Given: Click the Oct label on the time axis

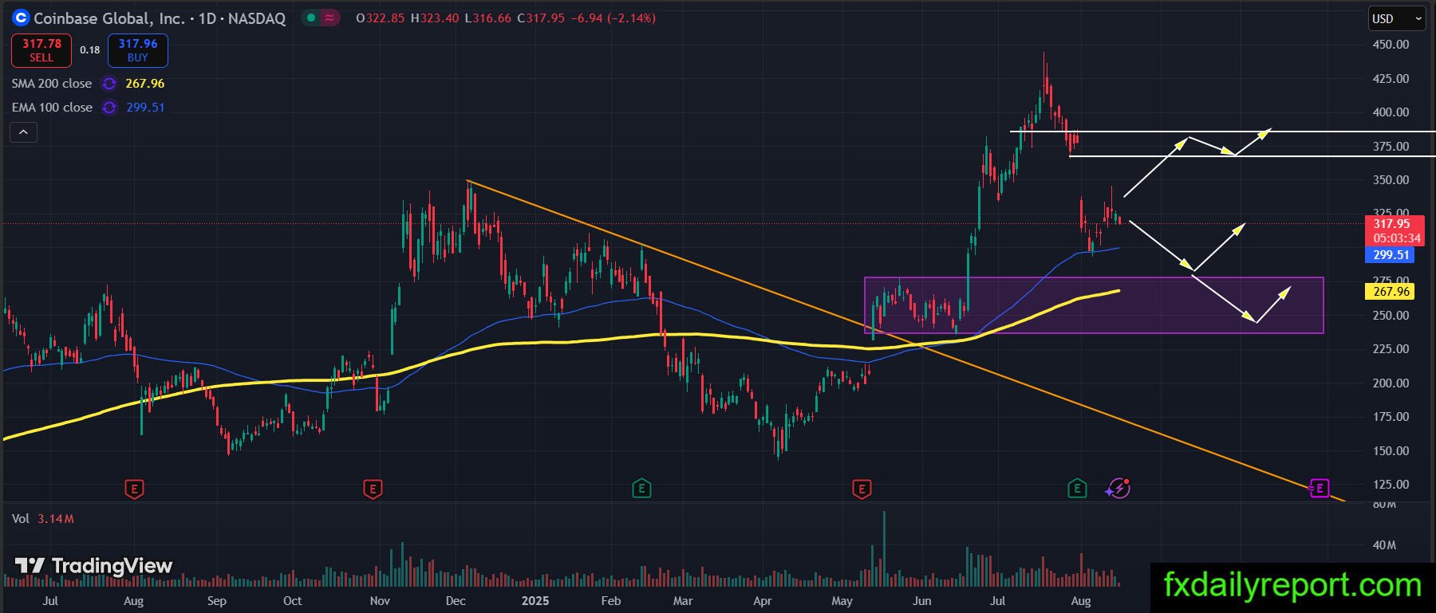Looking at the screenshot, I should (x=293, y=601).
